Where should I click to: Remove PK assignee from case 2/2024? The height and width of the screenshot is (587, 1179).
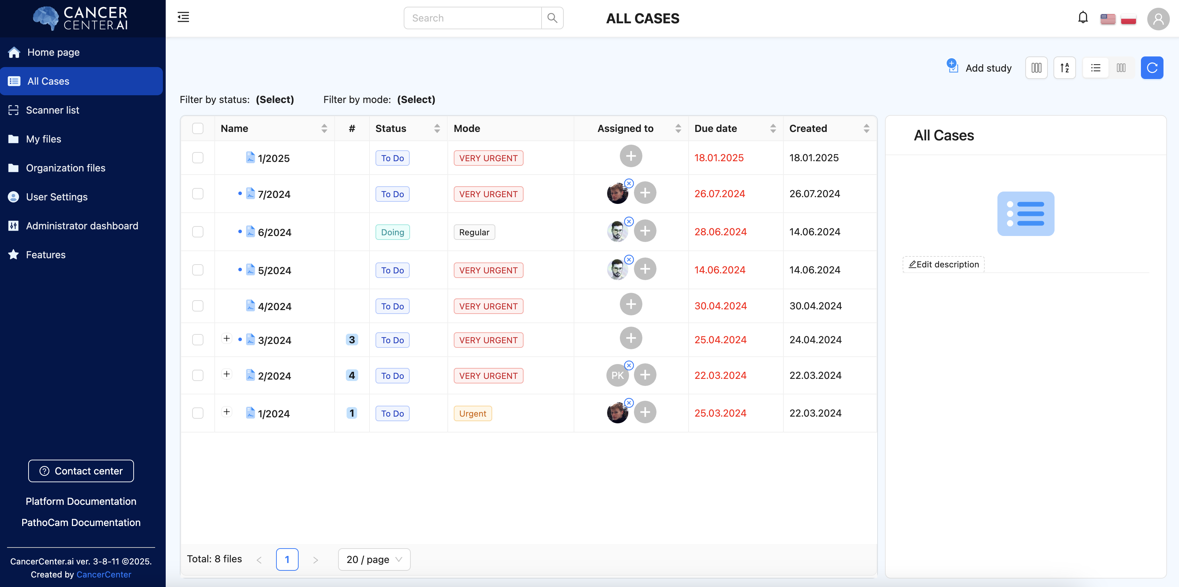tap(629, 365)
